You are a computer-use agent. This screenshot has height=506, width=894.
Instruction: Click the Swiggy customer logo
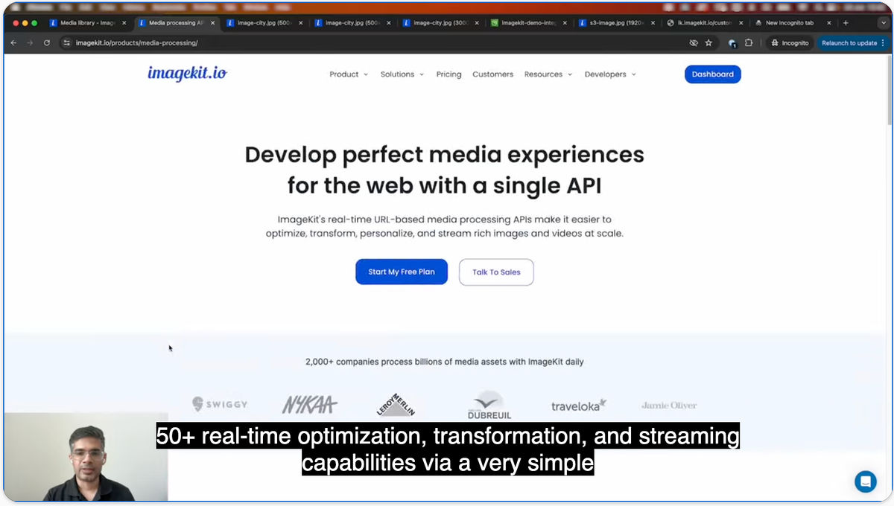220,404
